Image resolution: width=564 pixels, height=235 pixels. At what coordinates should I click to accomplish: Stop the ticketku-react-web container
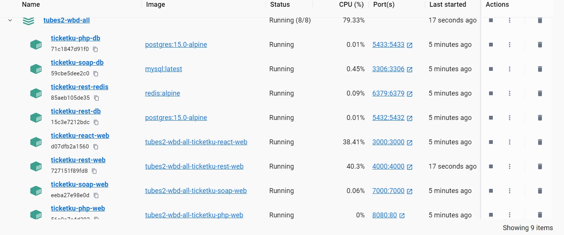tap(491, 142)
